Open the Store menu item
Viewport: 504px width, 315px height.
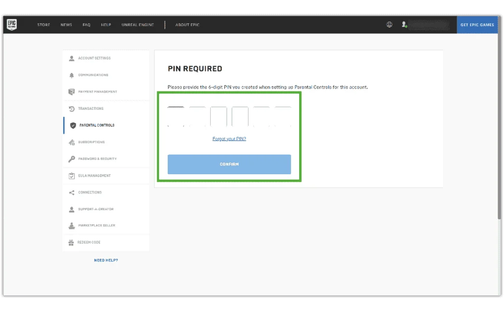pos(44,25)
